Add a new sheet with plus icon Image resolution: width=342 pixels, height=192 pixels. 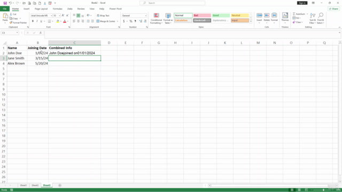click(x=60, y=185)
